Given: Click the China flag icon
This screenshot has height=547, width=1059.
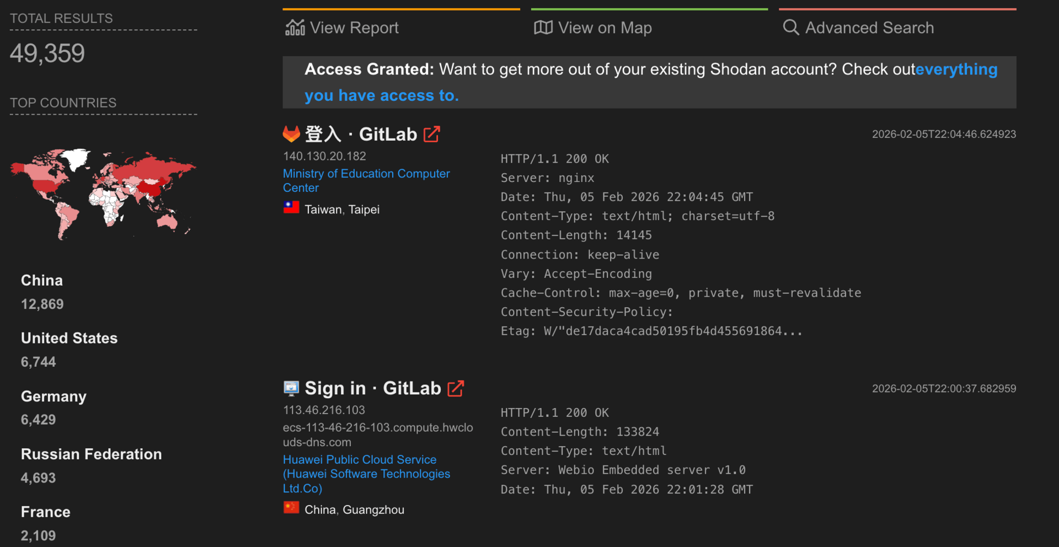Looking at the screenshot, I should point(291,508).
